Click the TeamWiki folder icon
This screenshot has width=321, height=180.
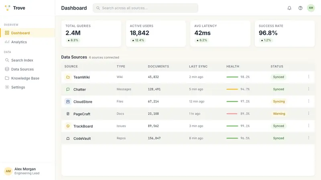click(x=68, y=77)
